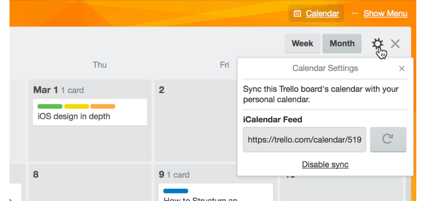Click the yellow label on the iOS card

point(76,106)
